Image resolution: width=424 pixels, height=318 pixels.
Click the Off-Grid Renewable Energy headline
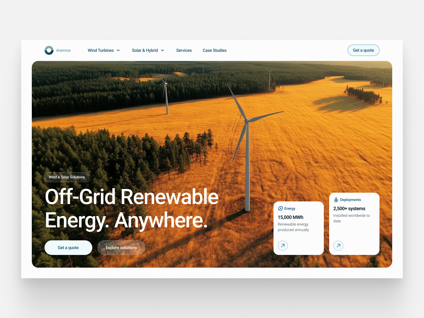pos(131,208)
